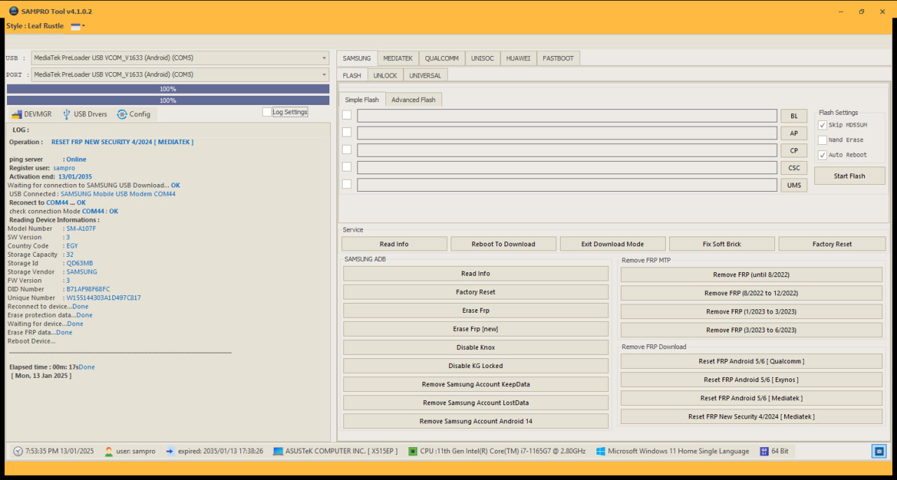Click 'Microsoft Windows 11 Home Single Language' status text

pyautogui.click(x=678, y=451)
